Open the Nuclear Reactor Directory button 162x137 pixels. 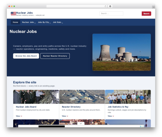pyautogui.click(x=55, y=56)
